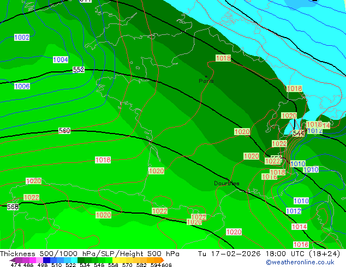Click the 1018 label above Paris

click(223, 58)
